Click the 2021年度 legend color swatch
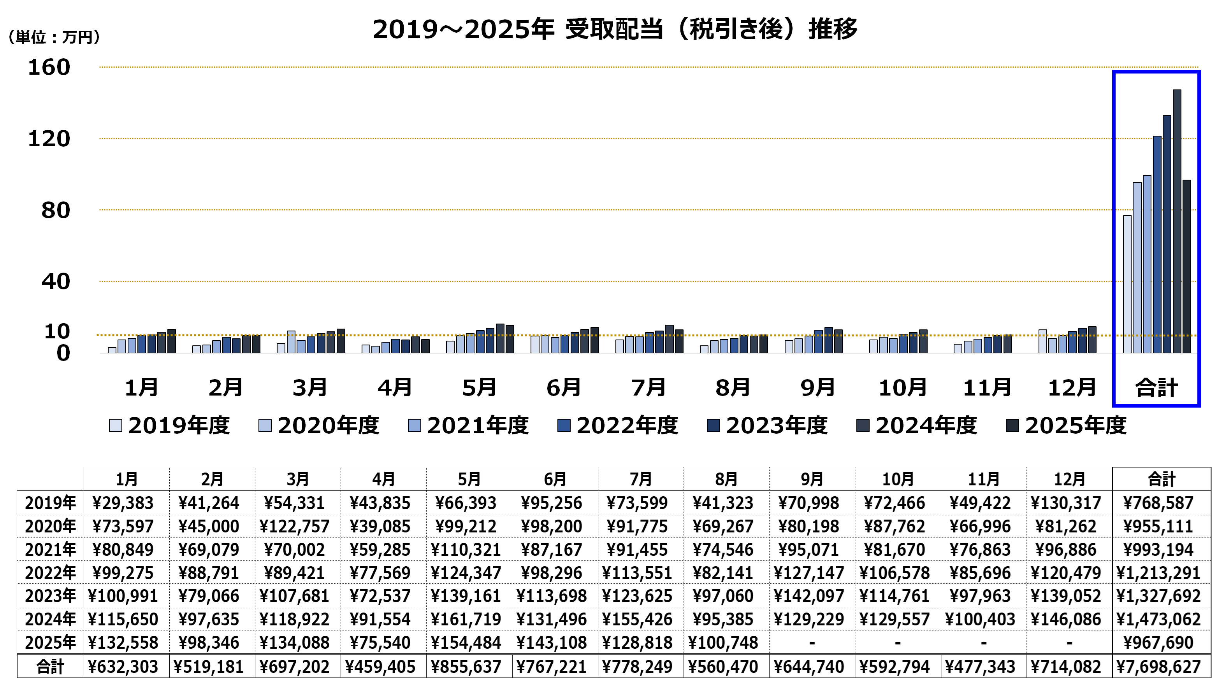The width and height of the screenshot is (1225, 688). (414, 425)
